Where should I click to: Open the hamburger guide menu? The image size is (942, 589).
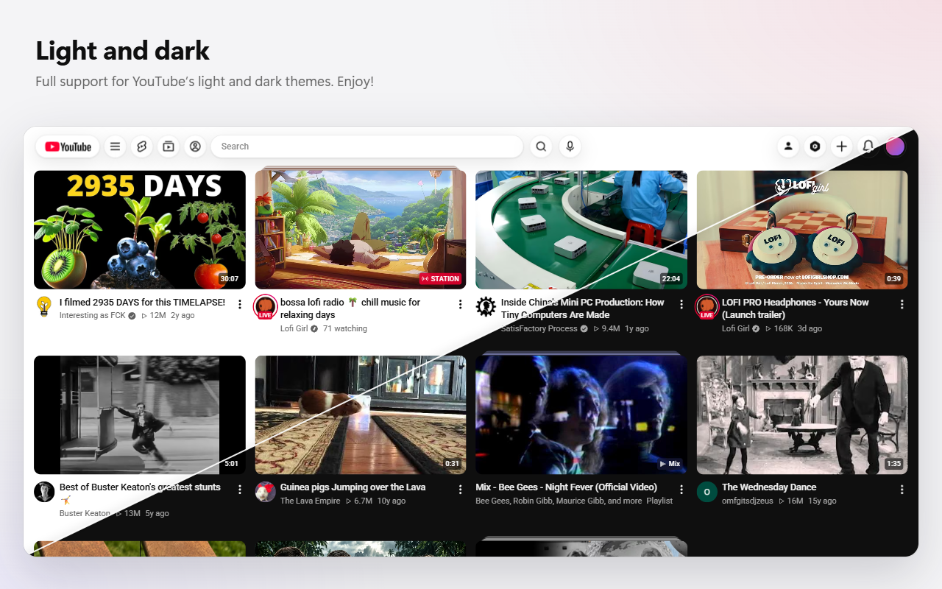click(115, 147)
